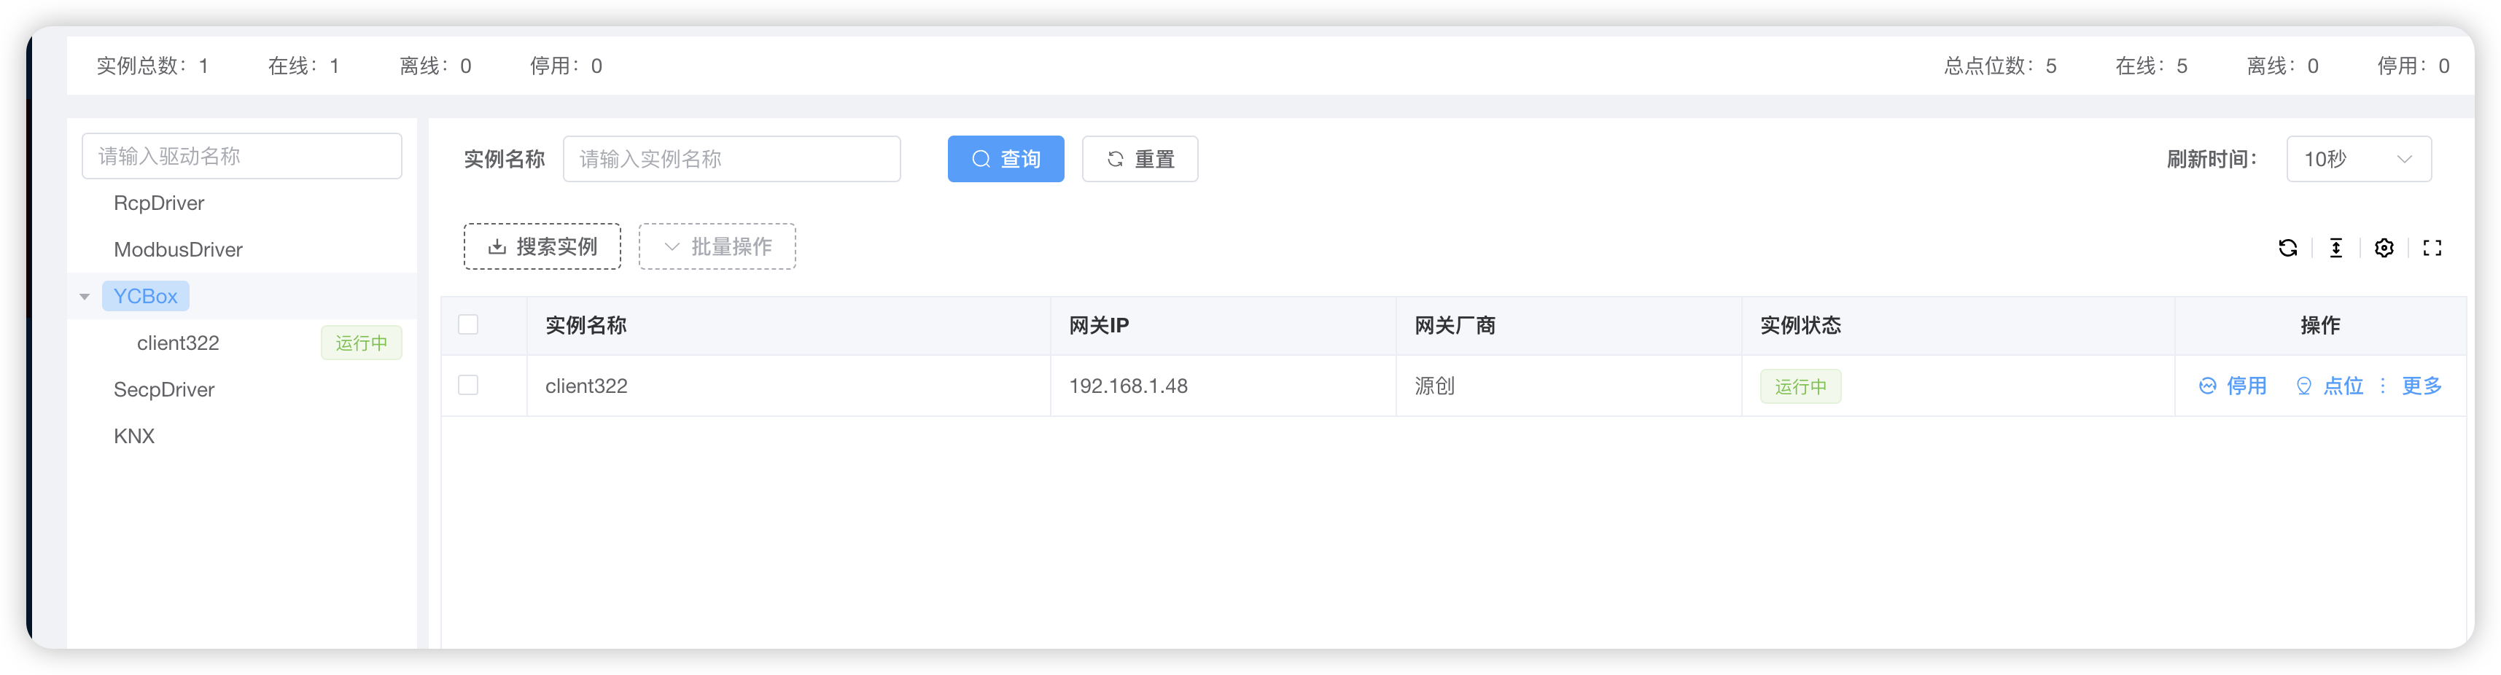Select YCBox in the driver tree
This screenshot has width=2501, height=675.
pos(146,296)
